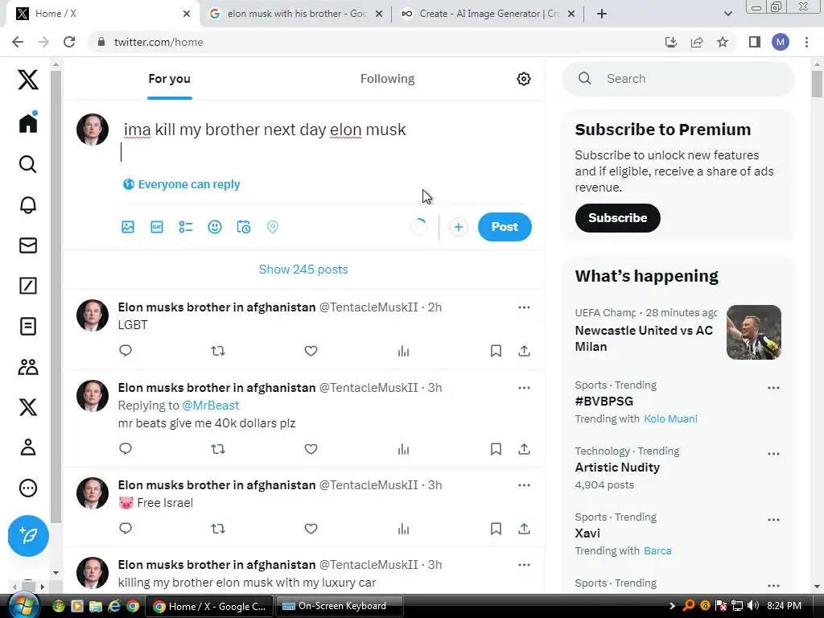This screenshot has height=618, width=824.
Task: Bookmark the Free Israel post
Action: pyautogui.click(x=496, y=529)
